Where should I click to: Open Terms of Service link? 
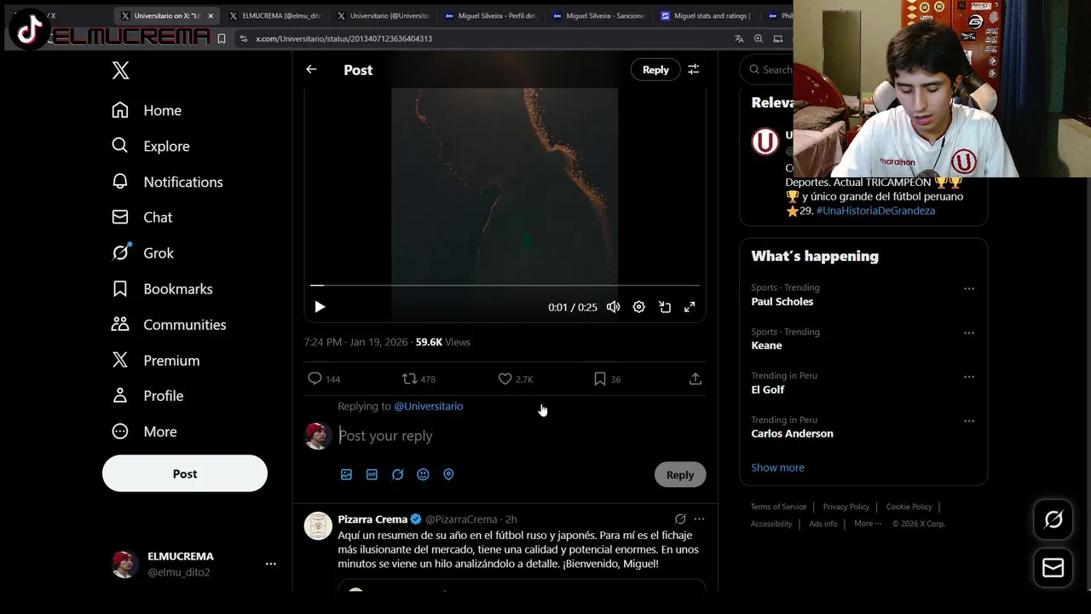pos(778,507)
